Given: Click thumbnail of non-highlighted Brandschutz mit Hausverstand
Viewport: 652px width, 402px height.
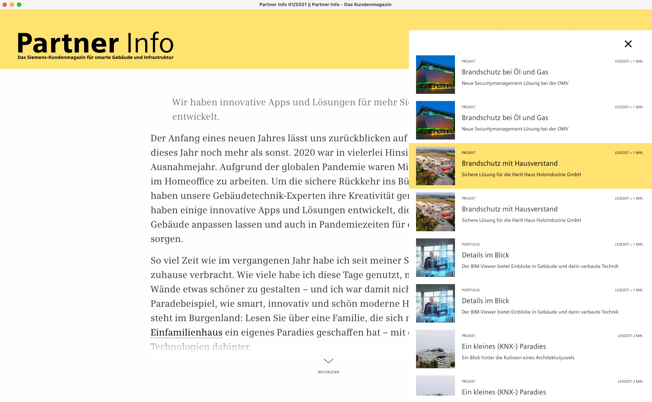Looking at the screenshot, I should coord(435,212).
